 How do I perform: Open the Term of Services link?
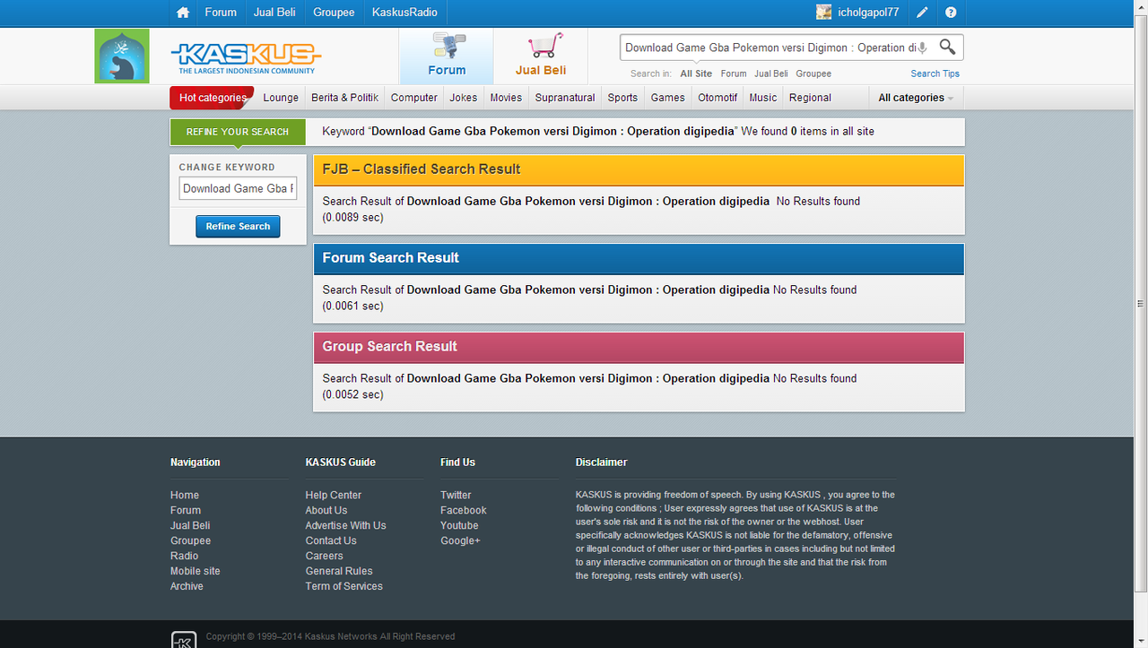(x=344, y=586)
